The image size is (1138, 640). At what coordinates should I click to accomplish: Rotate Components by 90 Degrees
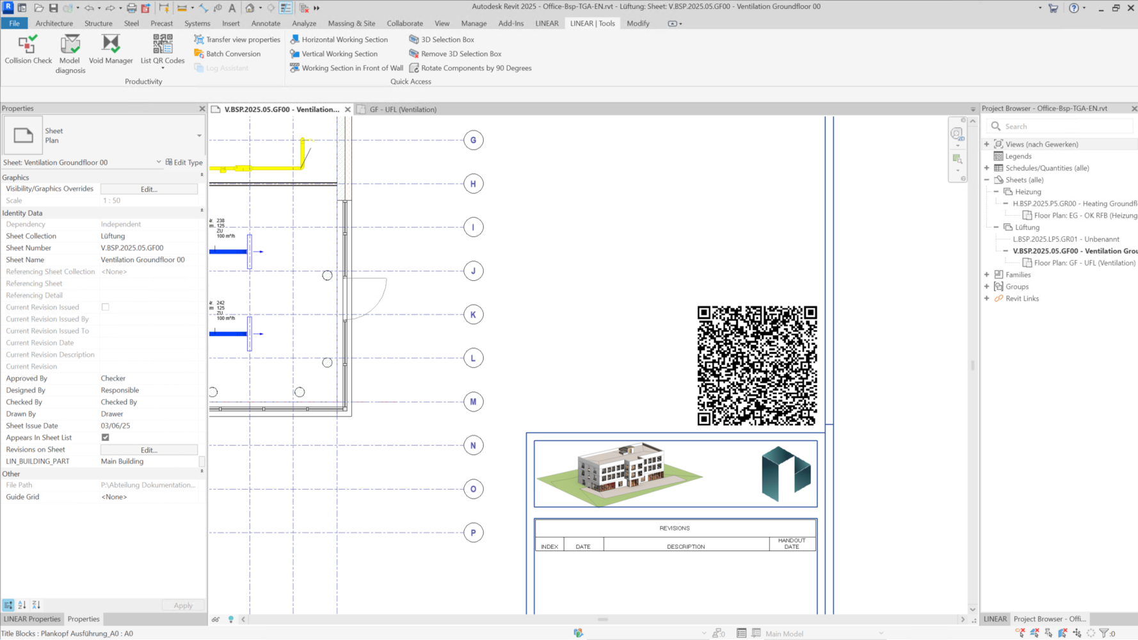coord(470,68)
